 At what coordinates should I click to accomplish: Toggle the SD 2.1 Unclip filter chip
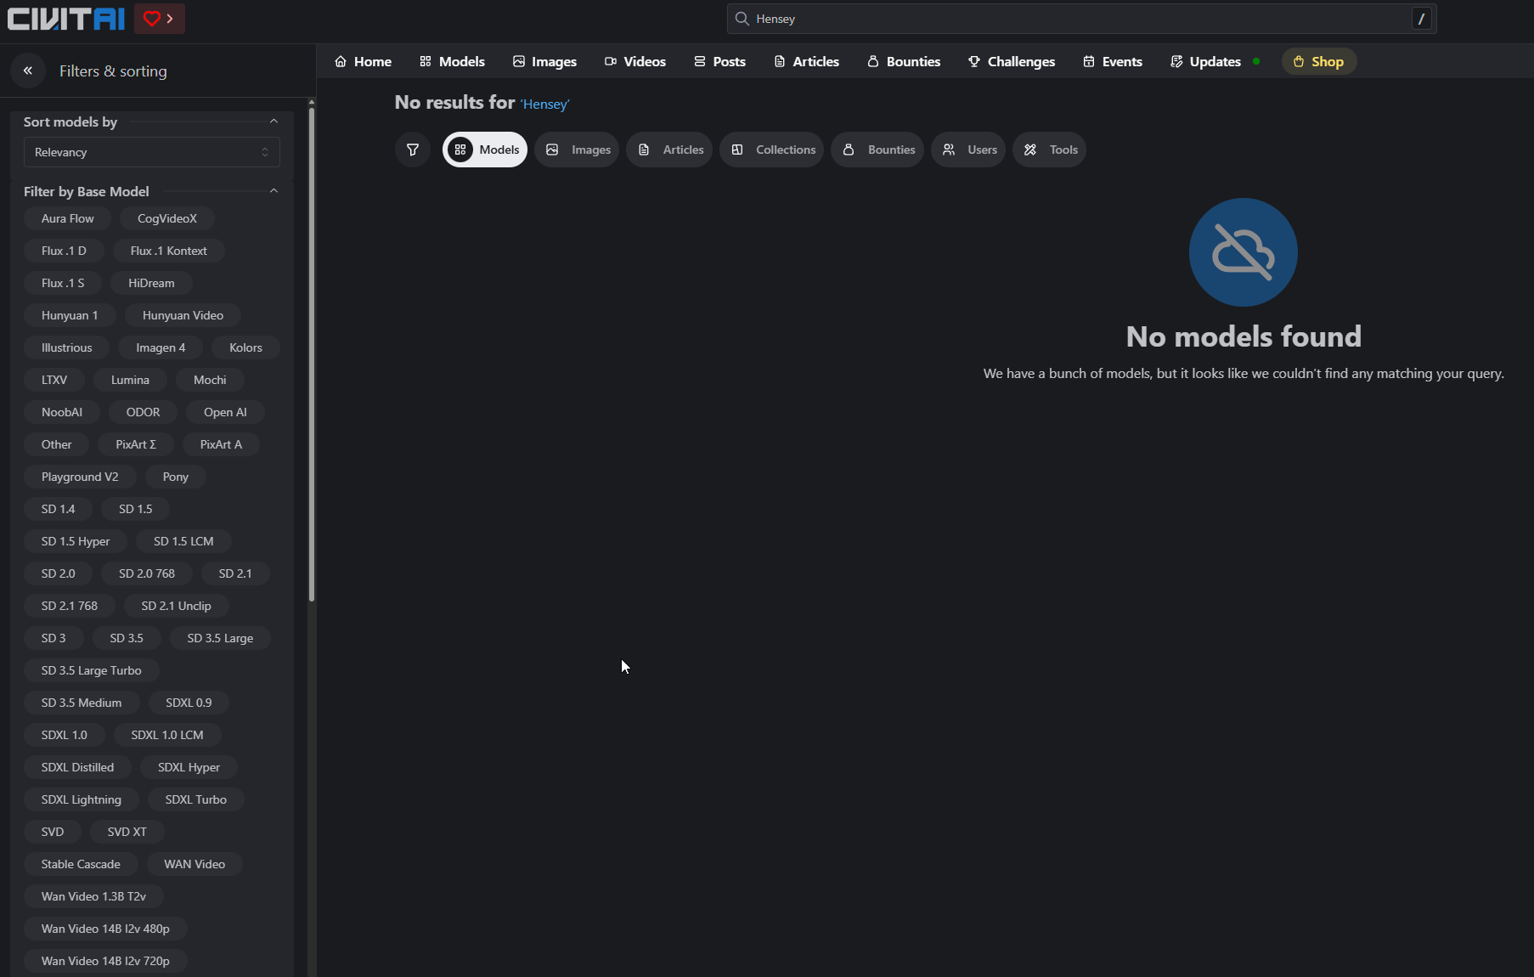(x=176, y=606)
